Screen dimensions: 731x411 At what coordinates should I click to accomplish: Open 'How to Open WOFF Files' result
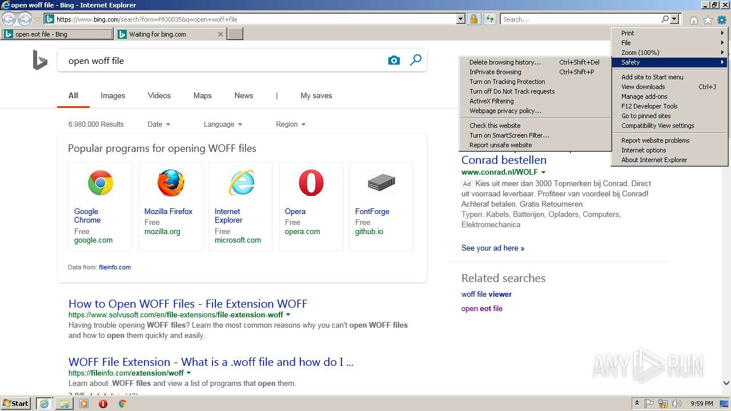click(188, 304)
